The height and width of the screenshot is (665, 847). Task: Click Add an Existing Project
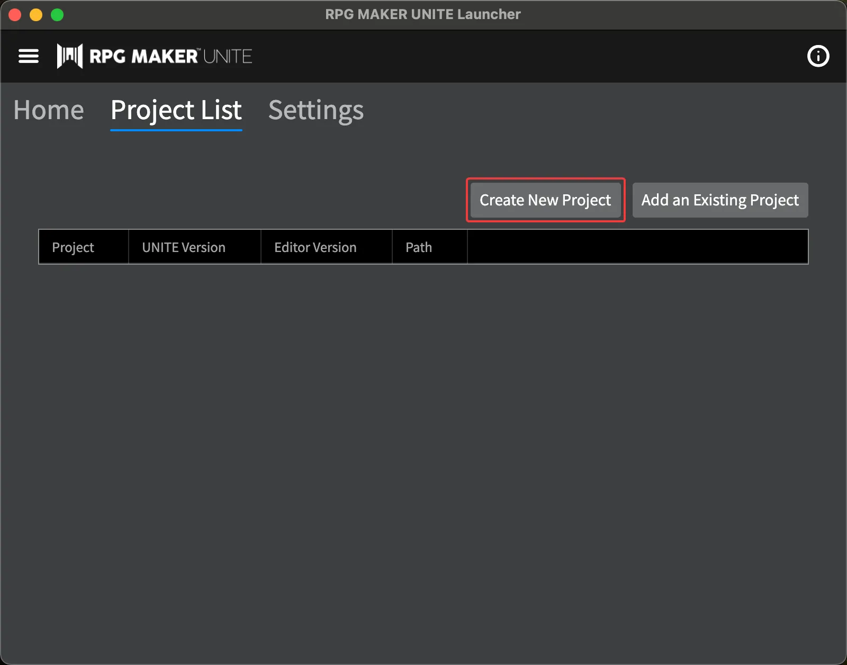[x=720, y=200]
